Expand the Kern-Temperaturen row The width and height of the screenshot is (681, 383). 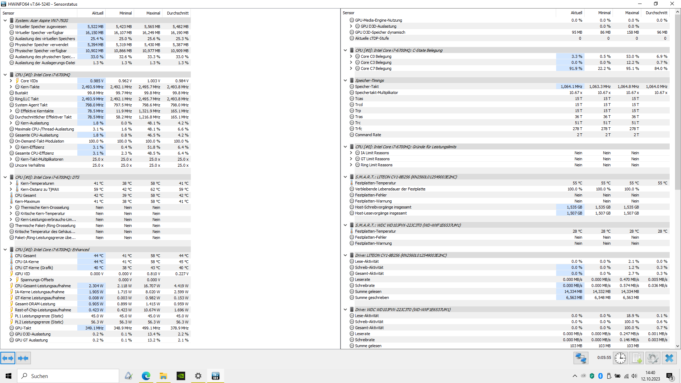11,183
